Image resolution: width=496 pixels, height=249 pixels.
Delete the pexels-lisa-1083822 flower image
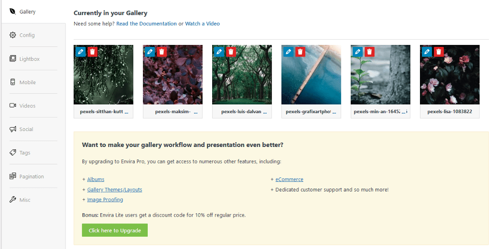439,52
